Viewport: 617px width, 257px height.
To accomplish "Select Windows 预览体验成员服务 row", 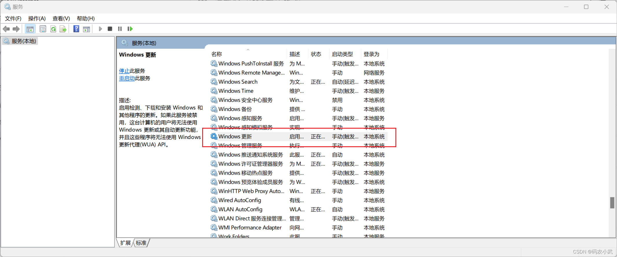I will click(299, 182).
